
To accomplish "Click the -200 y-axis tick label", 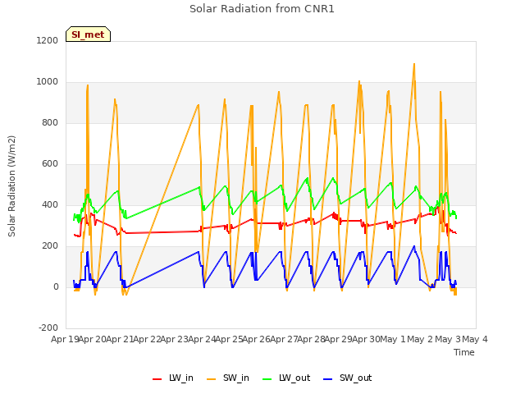I will click(x=48, y=328).
